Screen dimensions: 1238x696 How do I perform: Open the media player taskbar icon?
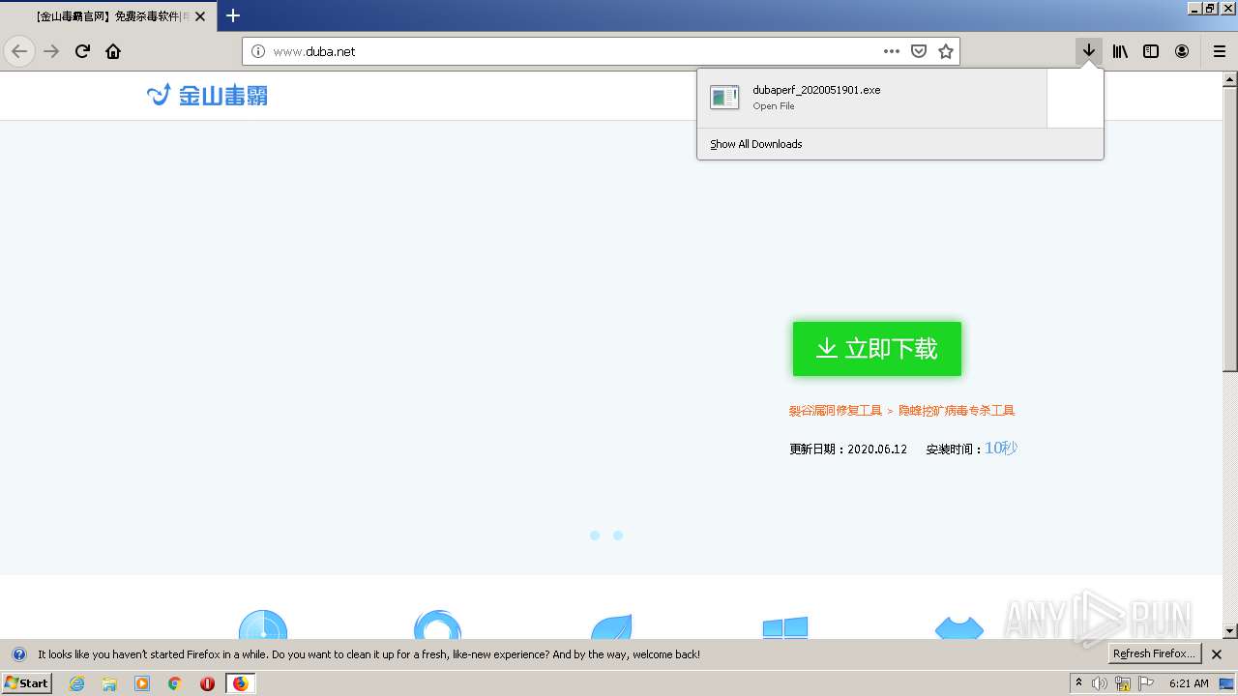click(x=142, y=683)
